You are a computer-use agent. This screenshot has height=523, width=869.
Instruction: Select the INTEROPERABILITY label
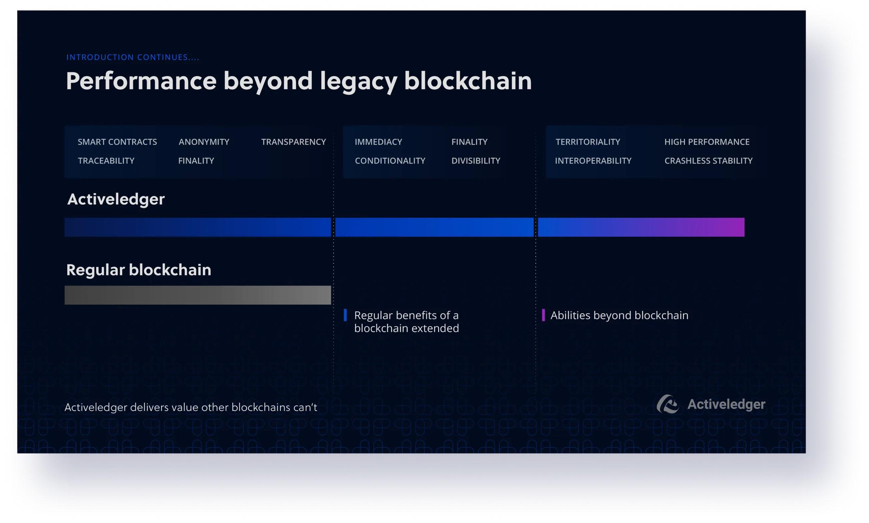point(593,161)
